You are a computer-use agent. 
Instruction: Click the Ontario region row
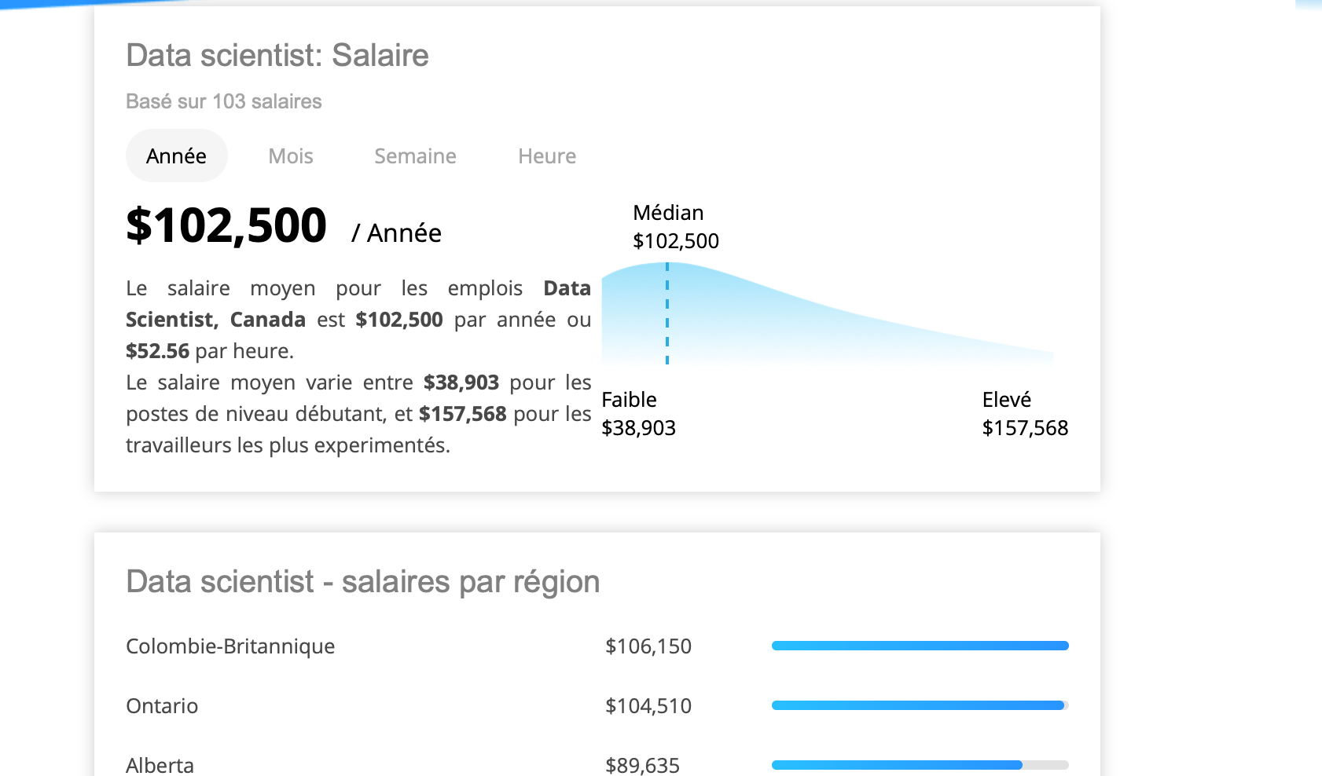point(597,705)
